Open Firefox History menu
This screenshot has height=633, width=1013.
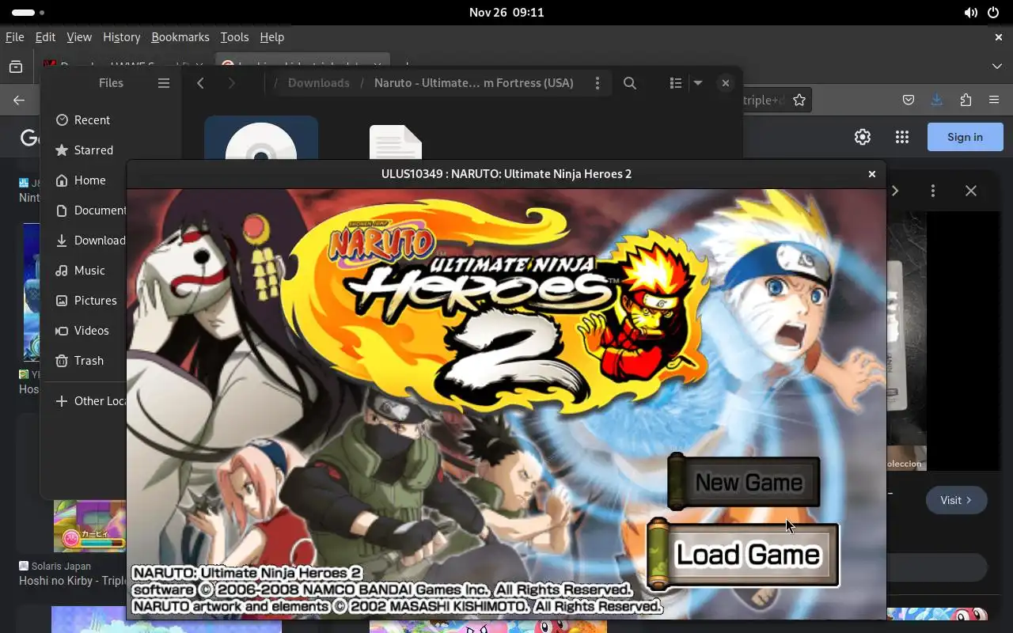click(121, 37)
